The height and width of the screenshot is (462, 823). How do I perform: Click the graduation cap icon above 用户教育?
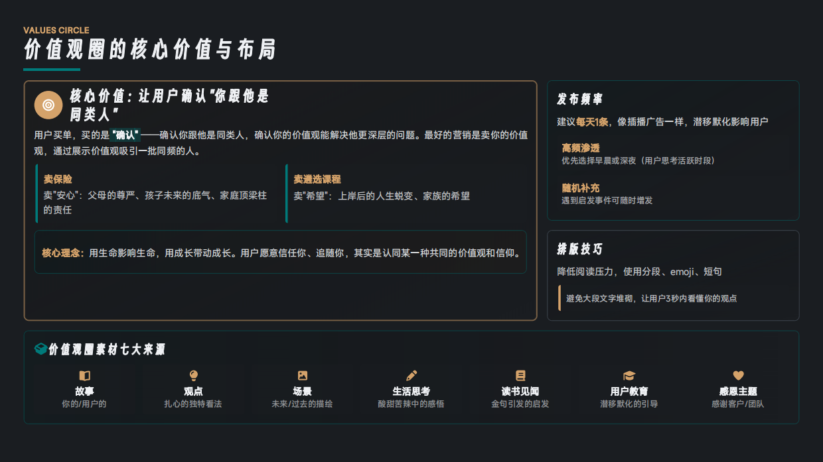(629, 376)
